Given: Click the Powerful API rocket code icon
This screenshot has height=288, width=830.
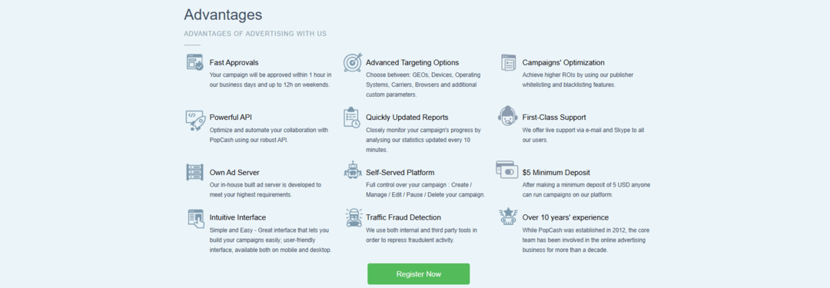Looking at the screenshot, I should click(x=195, y=120).
